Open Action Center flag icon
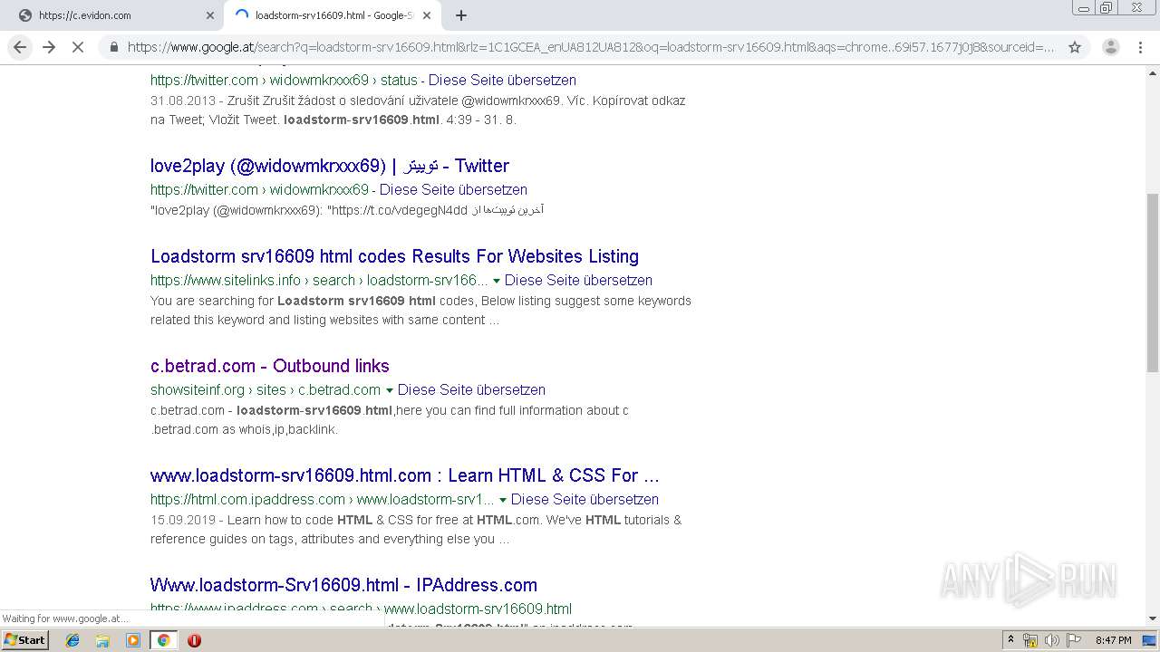The width and height of the screenshot is (1160, 652). [1072, 640]
